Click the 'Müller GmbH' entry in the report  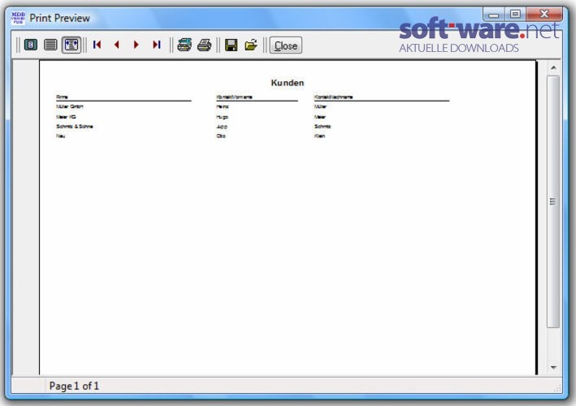tap(70, 106)
